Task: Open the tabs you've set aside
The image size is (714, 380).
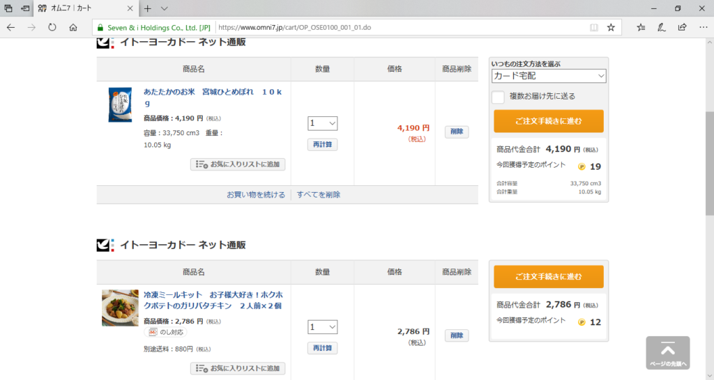Action: [x=8, y=8]
